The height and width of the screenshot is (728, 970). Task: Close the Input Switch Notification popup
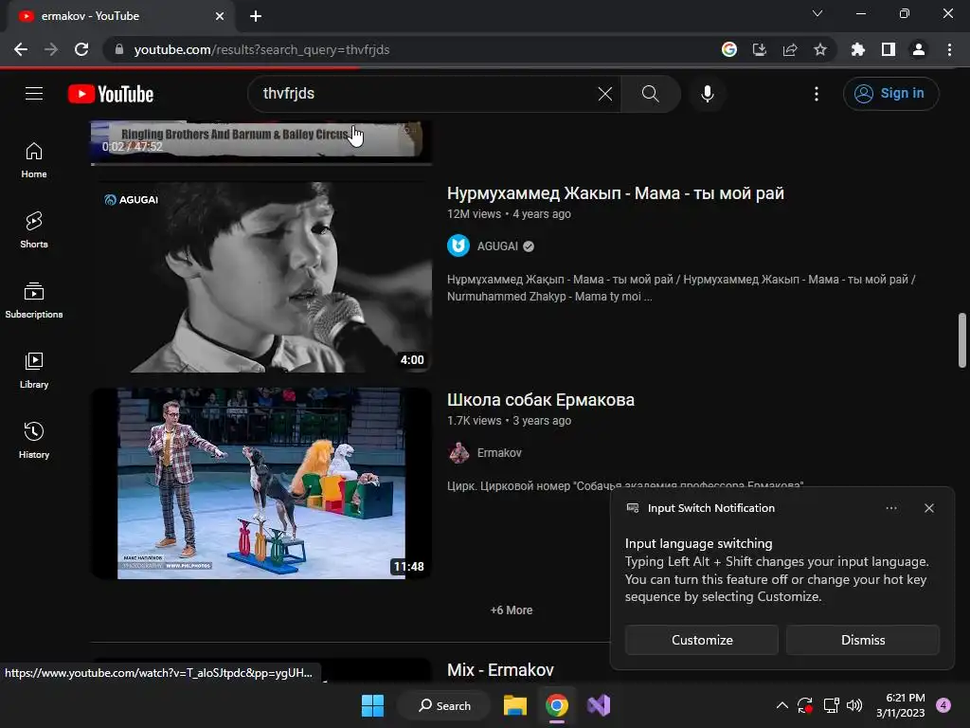[x=929, y=508]
